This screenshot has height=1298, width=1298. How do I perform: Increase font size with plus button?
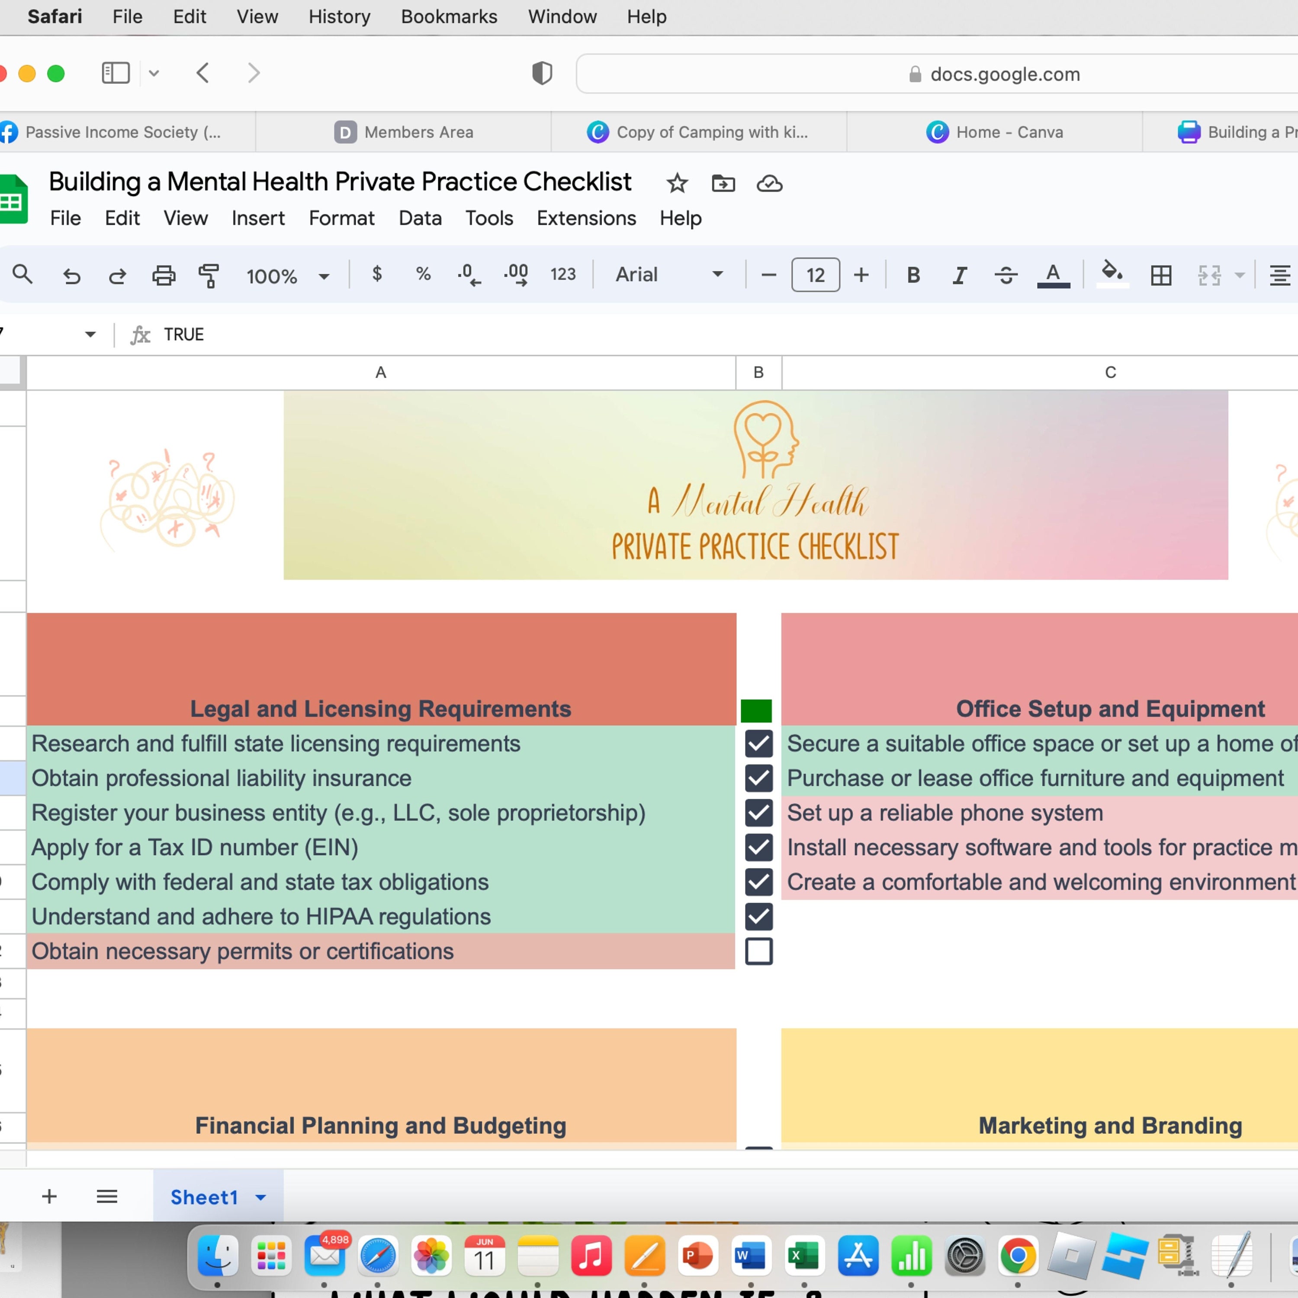coord(861,275)
